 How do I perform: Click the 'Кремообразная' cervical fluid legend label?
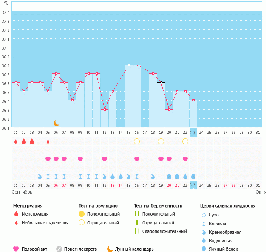(228, 232)
